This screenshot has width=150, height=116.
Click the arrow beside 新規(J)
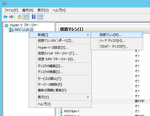tap(88, 35)
